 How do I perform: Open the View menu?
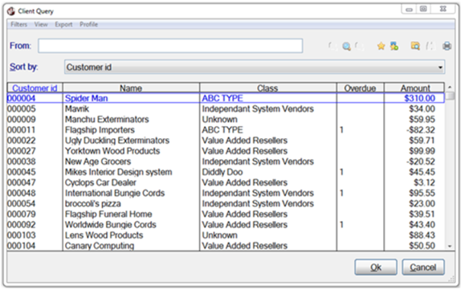(x=41, y=24)
